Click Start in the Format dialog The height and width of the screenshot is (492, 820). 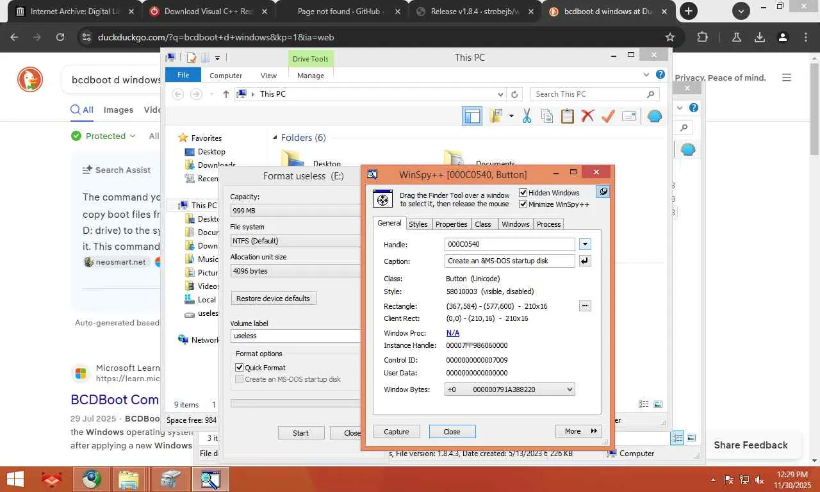coord(301,433)
